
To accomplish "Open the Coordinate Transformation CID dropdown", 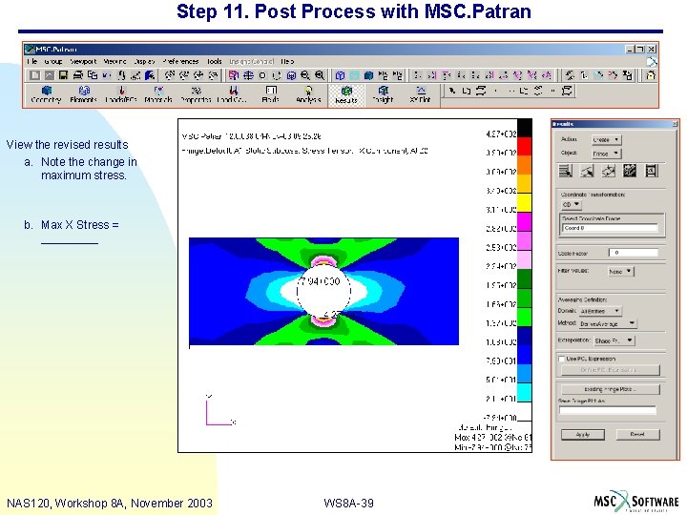I will coord(572,204).
